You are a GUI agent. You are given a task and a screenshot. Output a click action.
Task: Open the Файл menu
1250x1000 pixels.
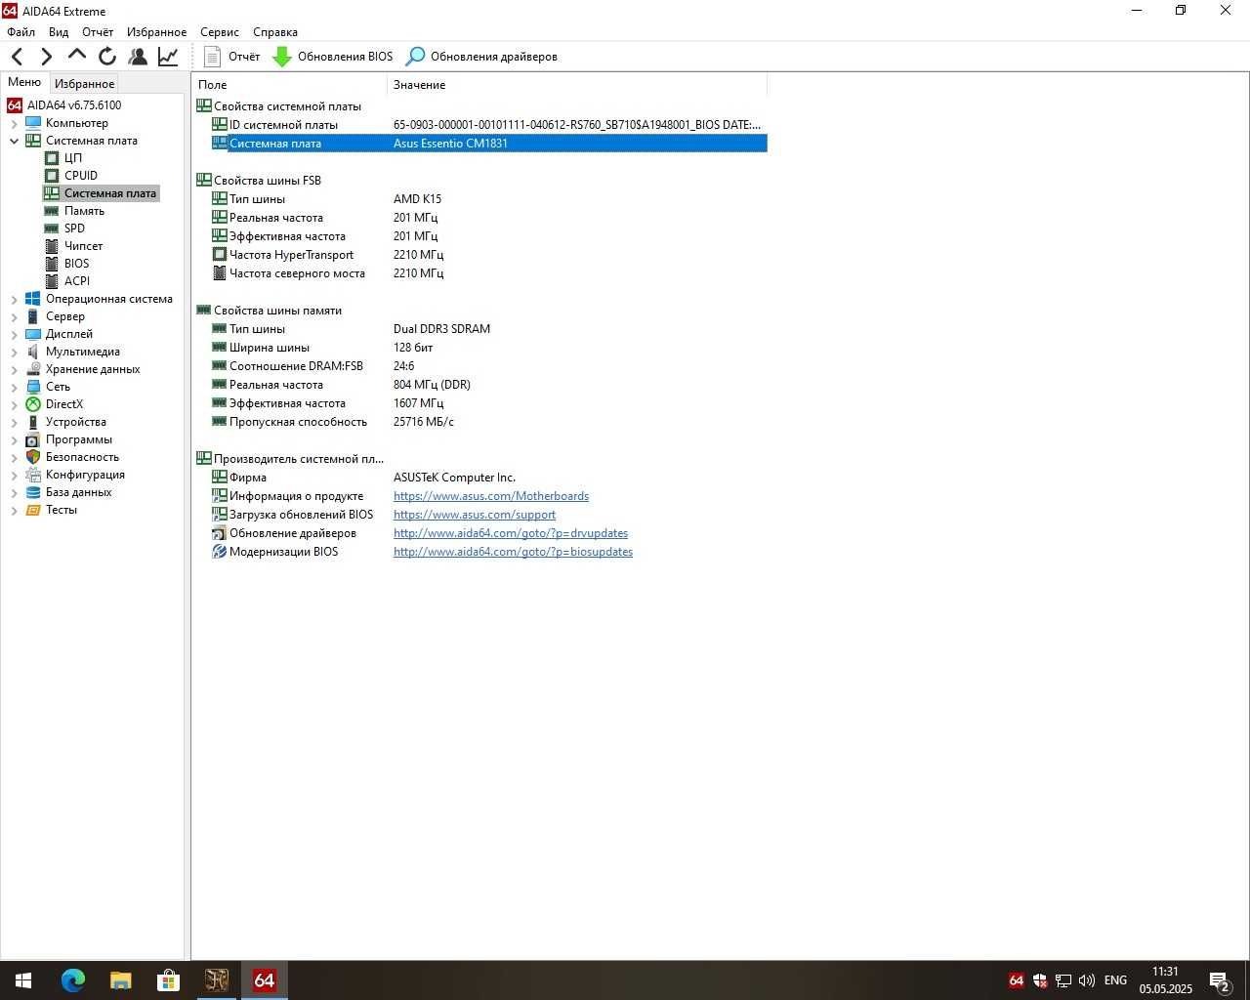21,32
